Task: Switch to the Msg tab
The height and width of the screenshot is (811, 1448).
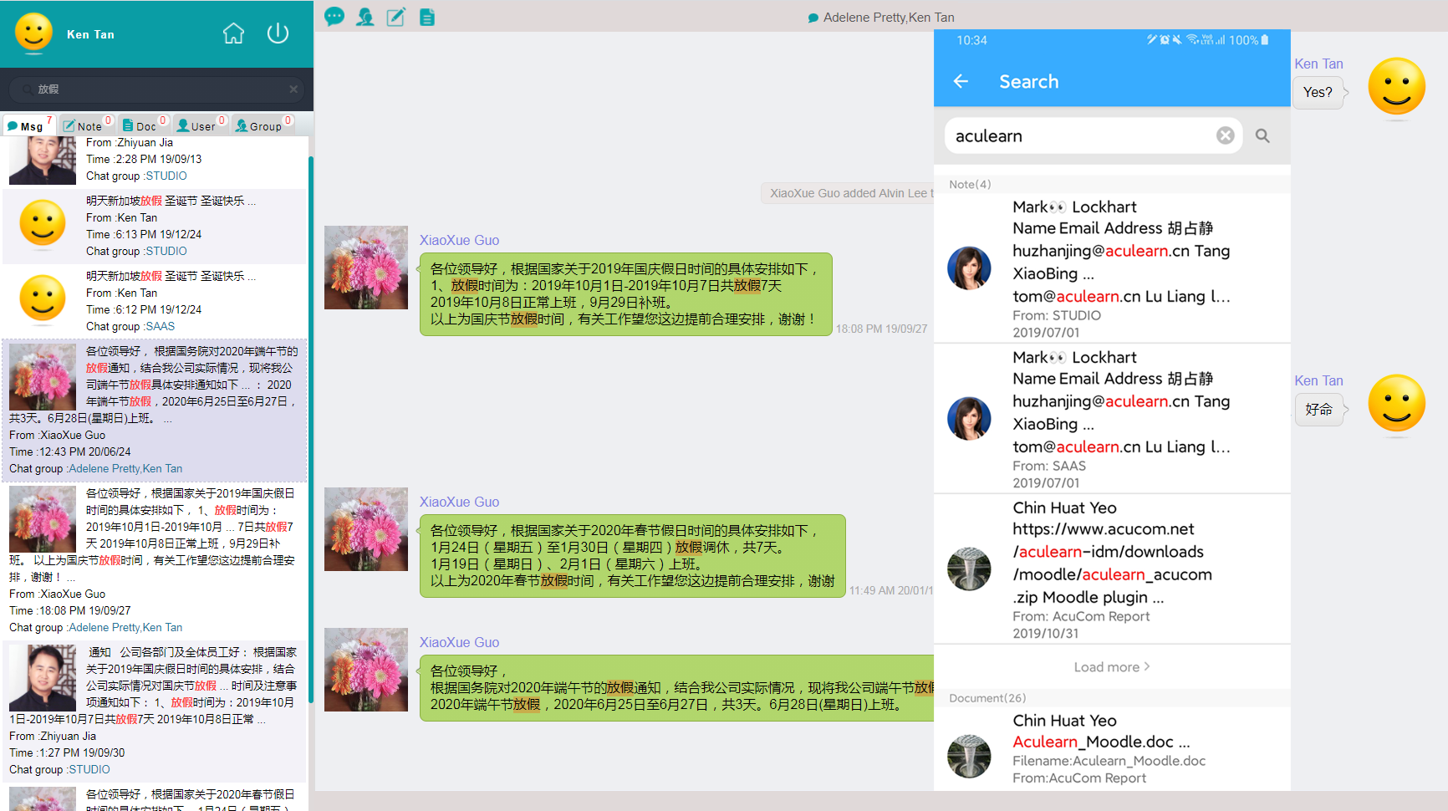Action: coord(29,125)
